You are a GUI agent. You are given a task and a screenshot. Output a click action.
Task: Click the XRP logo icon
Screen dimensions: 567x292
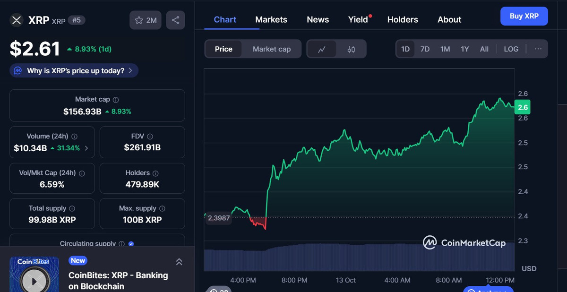click(x=17, y=20)
